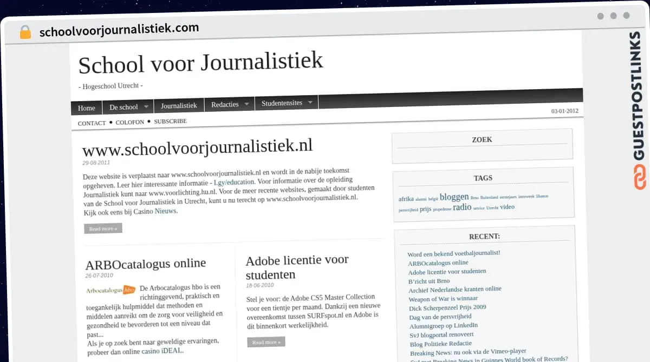Image resolution: width=650 pixels, height=362 pixels.
Task: Select the afrika tag
Action: pos(406,199)
